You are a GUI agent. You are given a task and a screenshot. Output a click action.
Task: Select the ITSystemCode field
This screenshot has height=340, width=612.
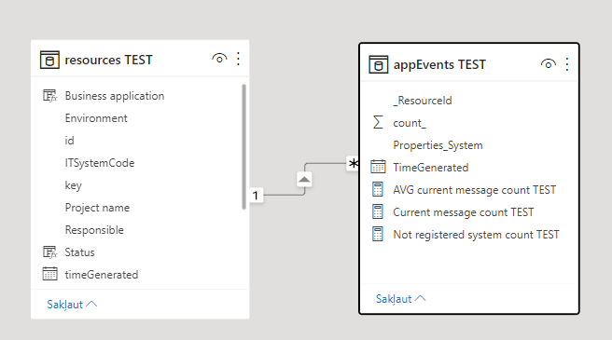[100, 163]
